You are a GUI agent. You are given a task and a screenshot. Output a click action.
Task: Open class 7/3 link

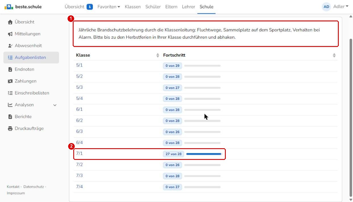tap(79, 176)
